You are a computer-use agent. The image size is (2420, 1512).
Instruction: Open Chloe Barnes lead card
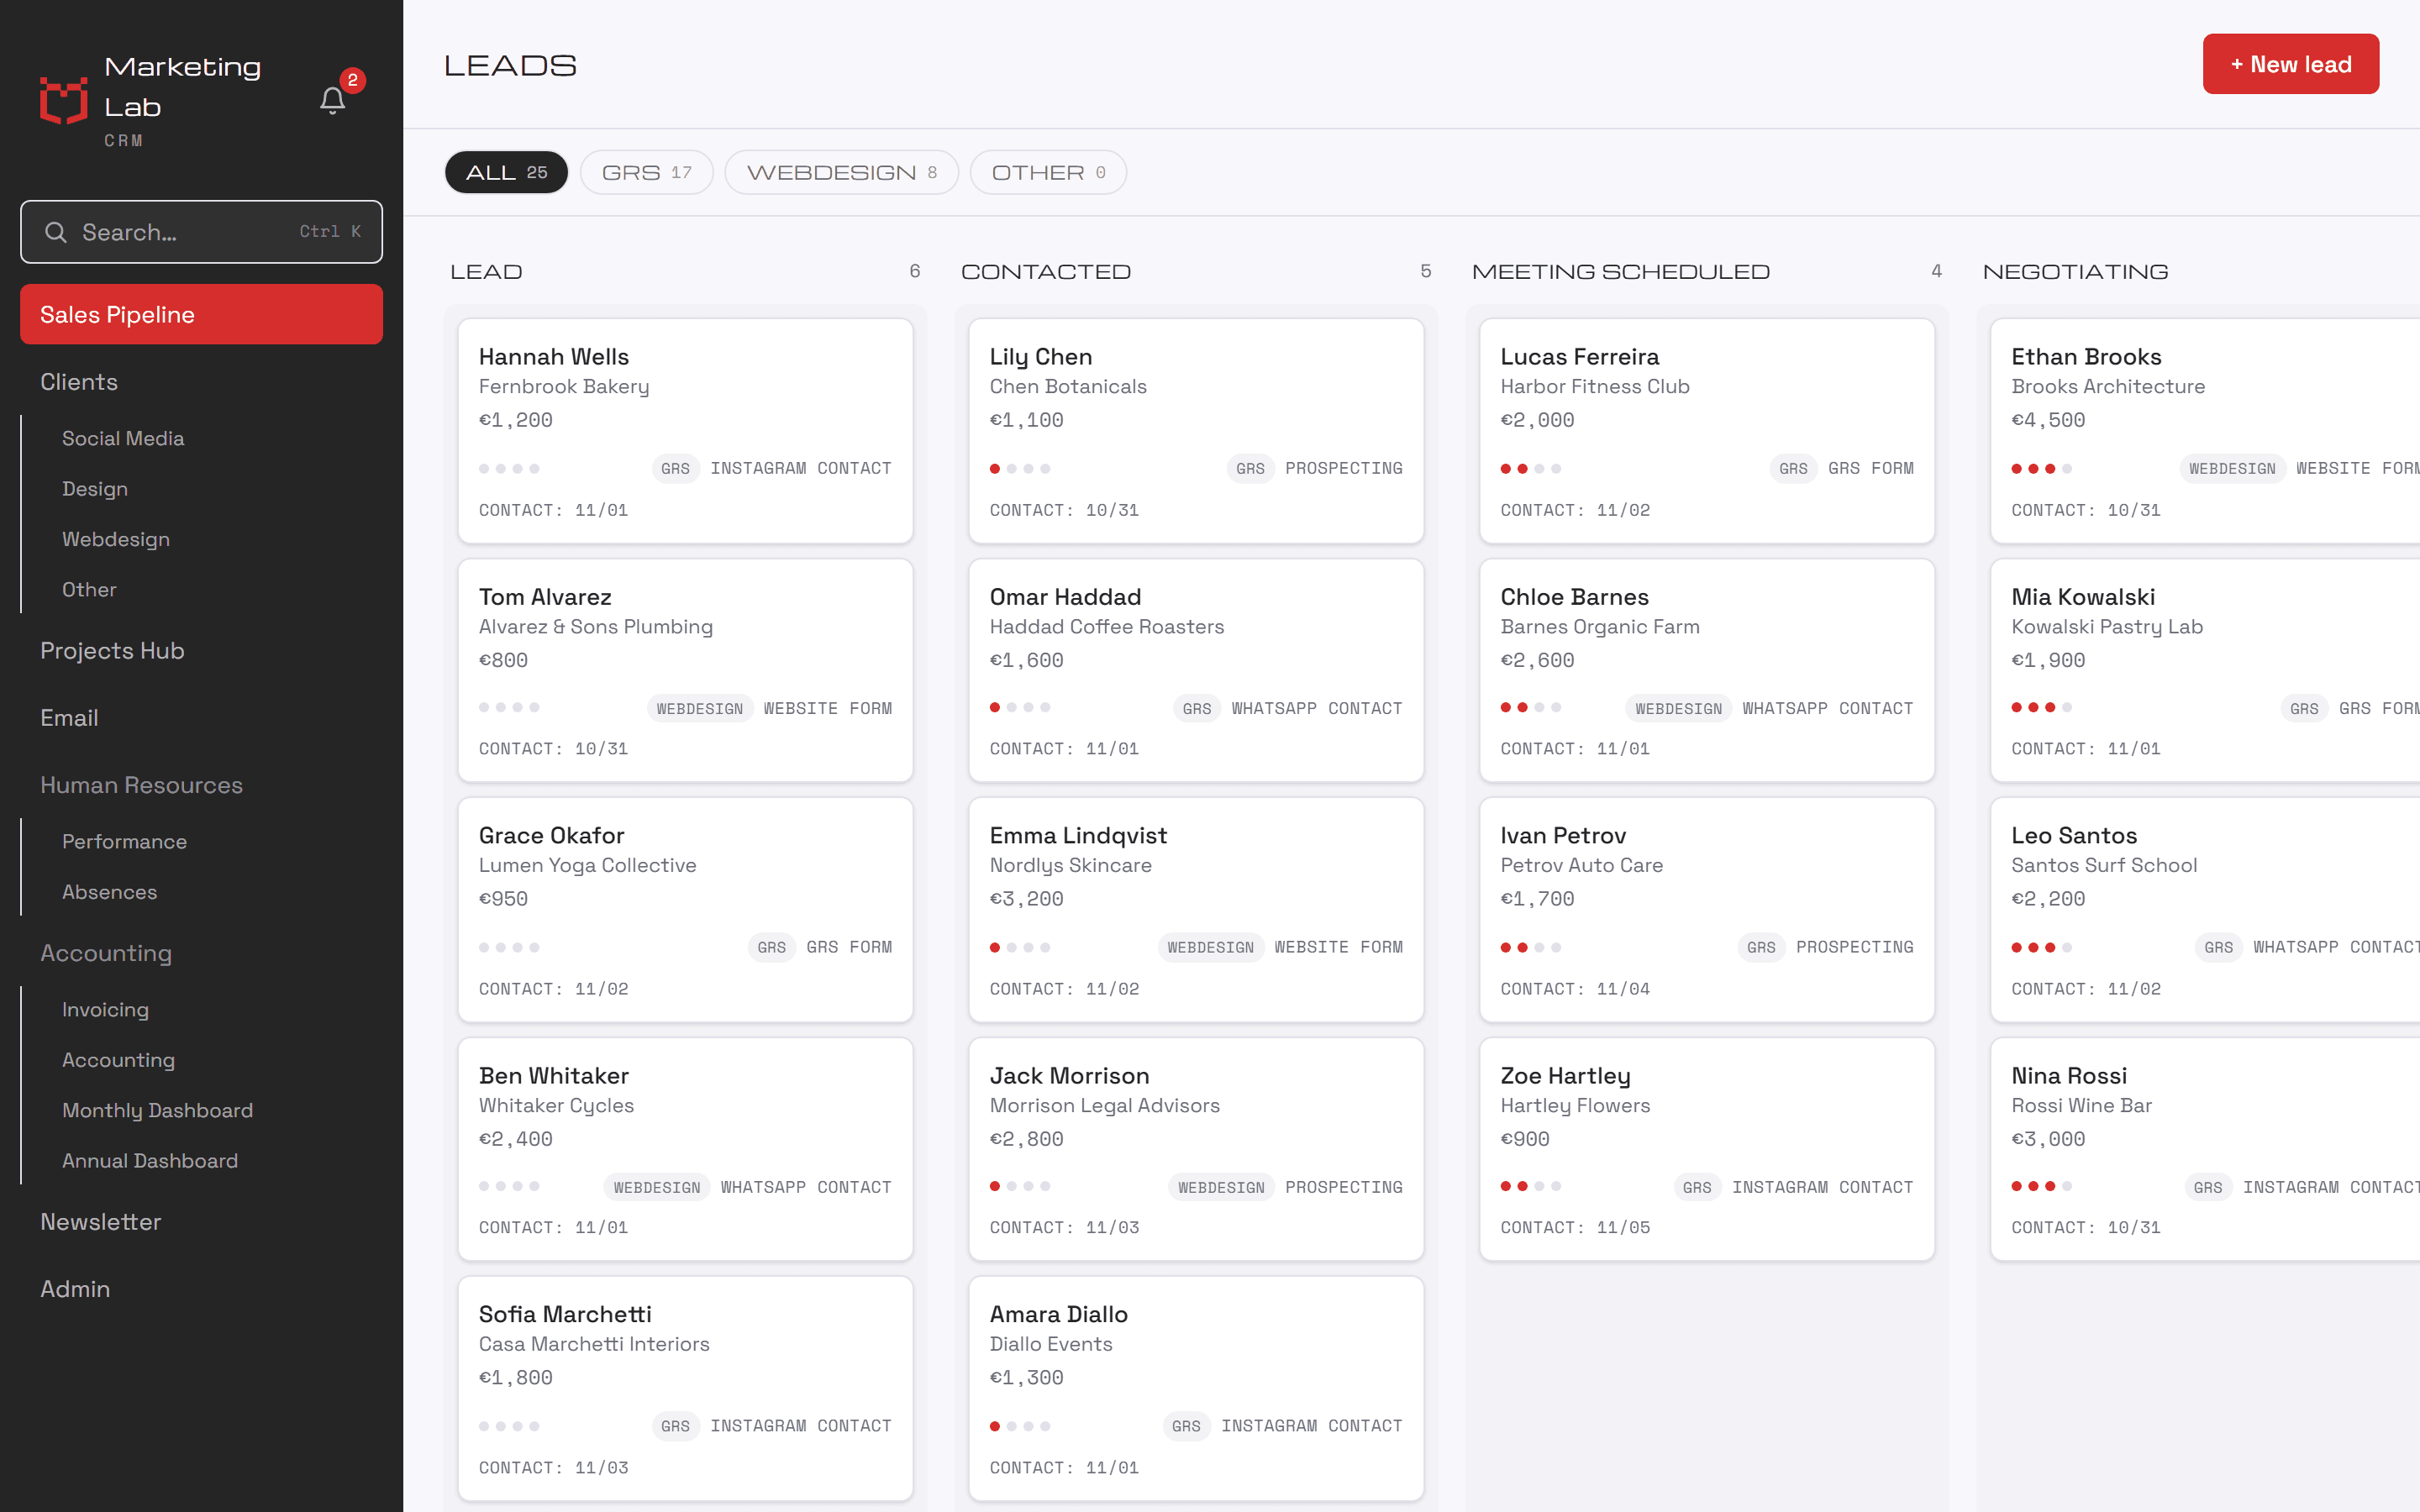(1707, 670)
